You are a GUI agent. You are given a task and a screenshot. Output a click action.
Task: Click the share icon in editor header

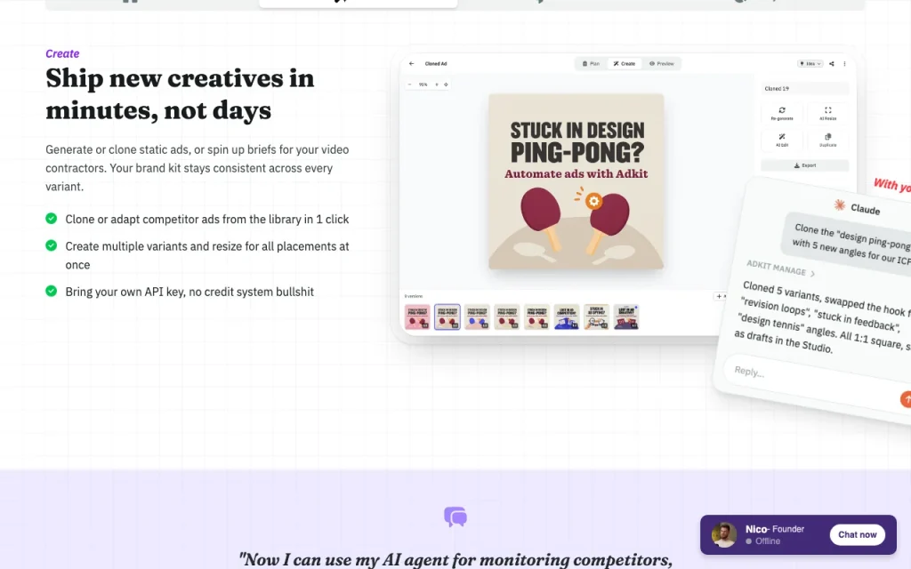click(832, 64)
